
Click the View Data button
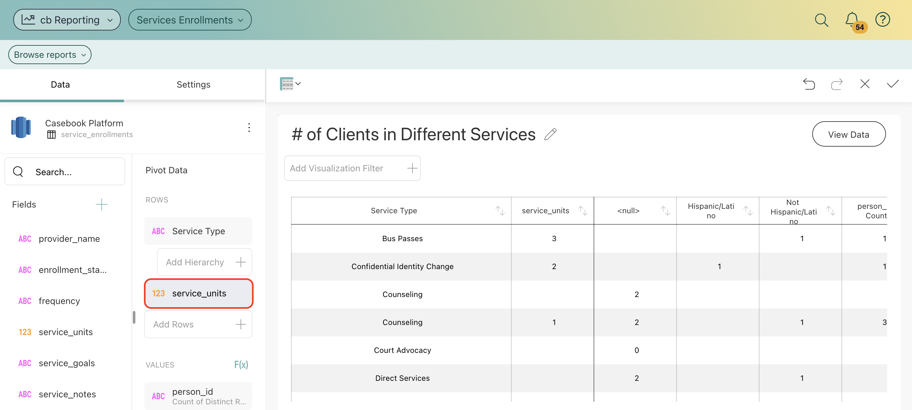[x=848, y=134]
